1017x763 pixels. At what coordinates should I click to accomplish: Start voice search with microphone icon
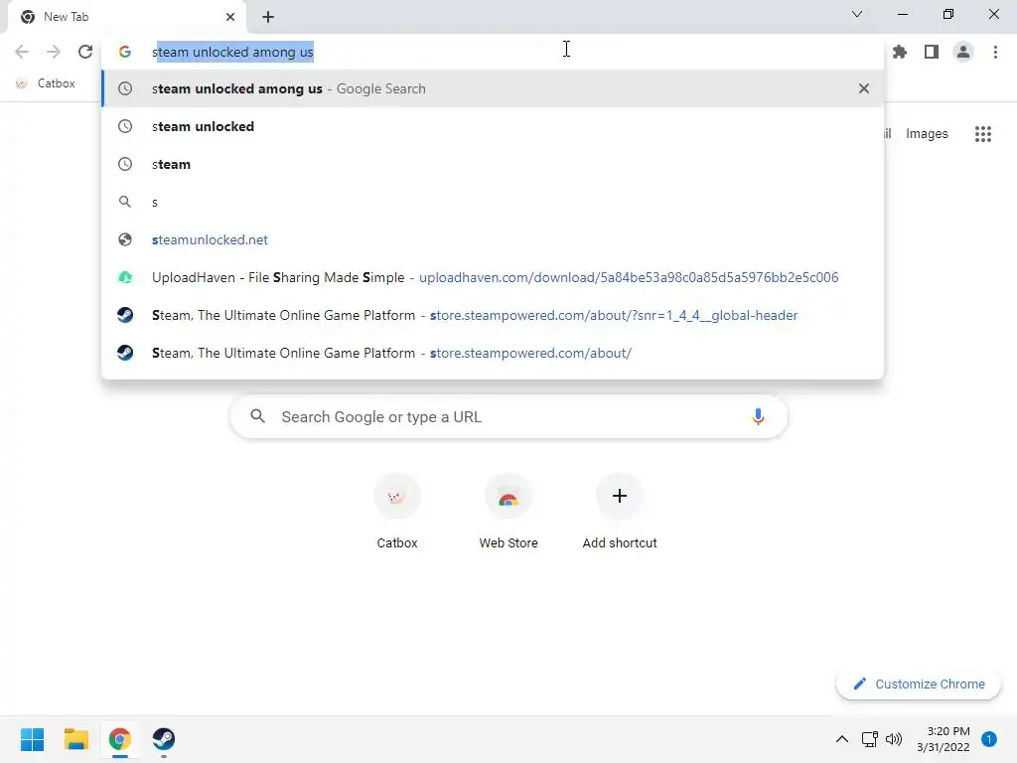tap(758, 416)
